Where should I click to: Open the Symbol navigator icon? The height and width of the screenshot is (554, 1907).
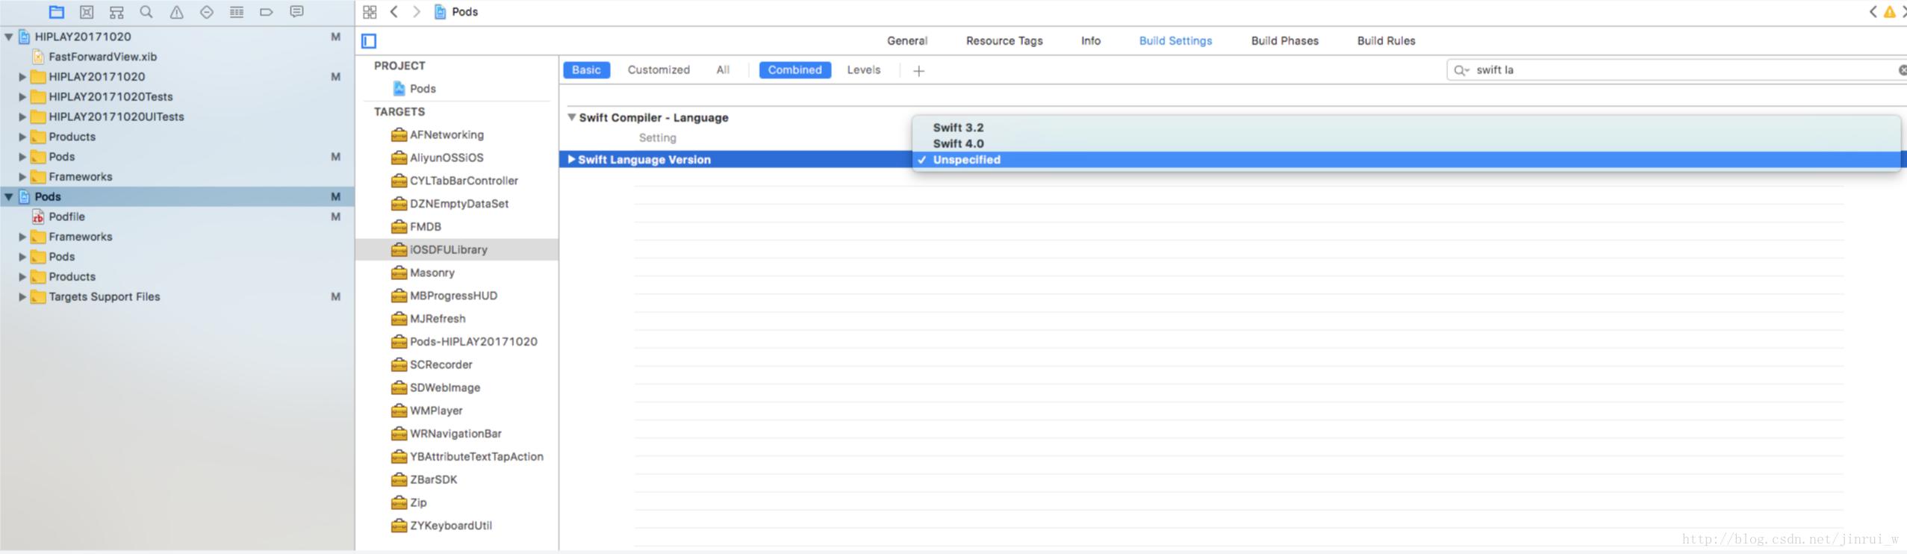pos(116,12)
